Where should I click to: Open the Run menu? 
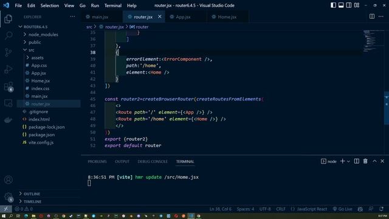95,5
